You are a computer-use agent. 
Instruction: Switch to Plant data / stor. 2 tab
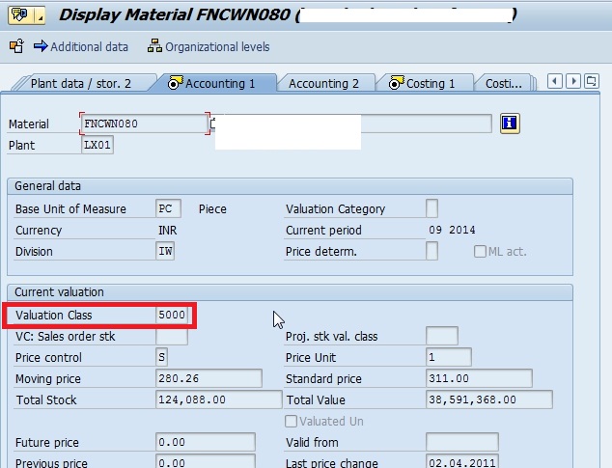click(81, 84)
